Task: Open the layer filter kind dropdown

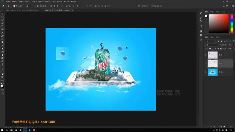Action: click(210, 41)
